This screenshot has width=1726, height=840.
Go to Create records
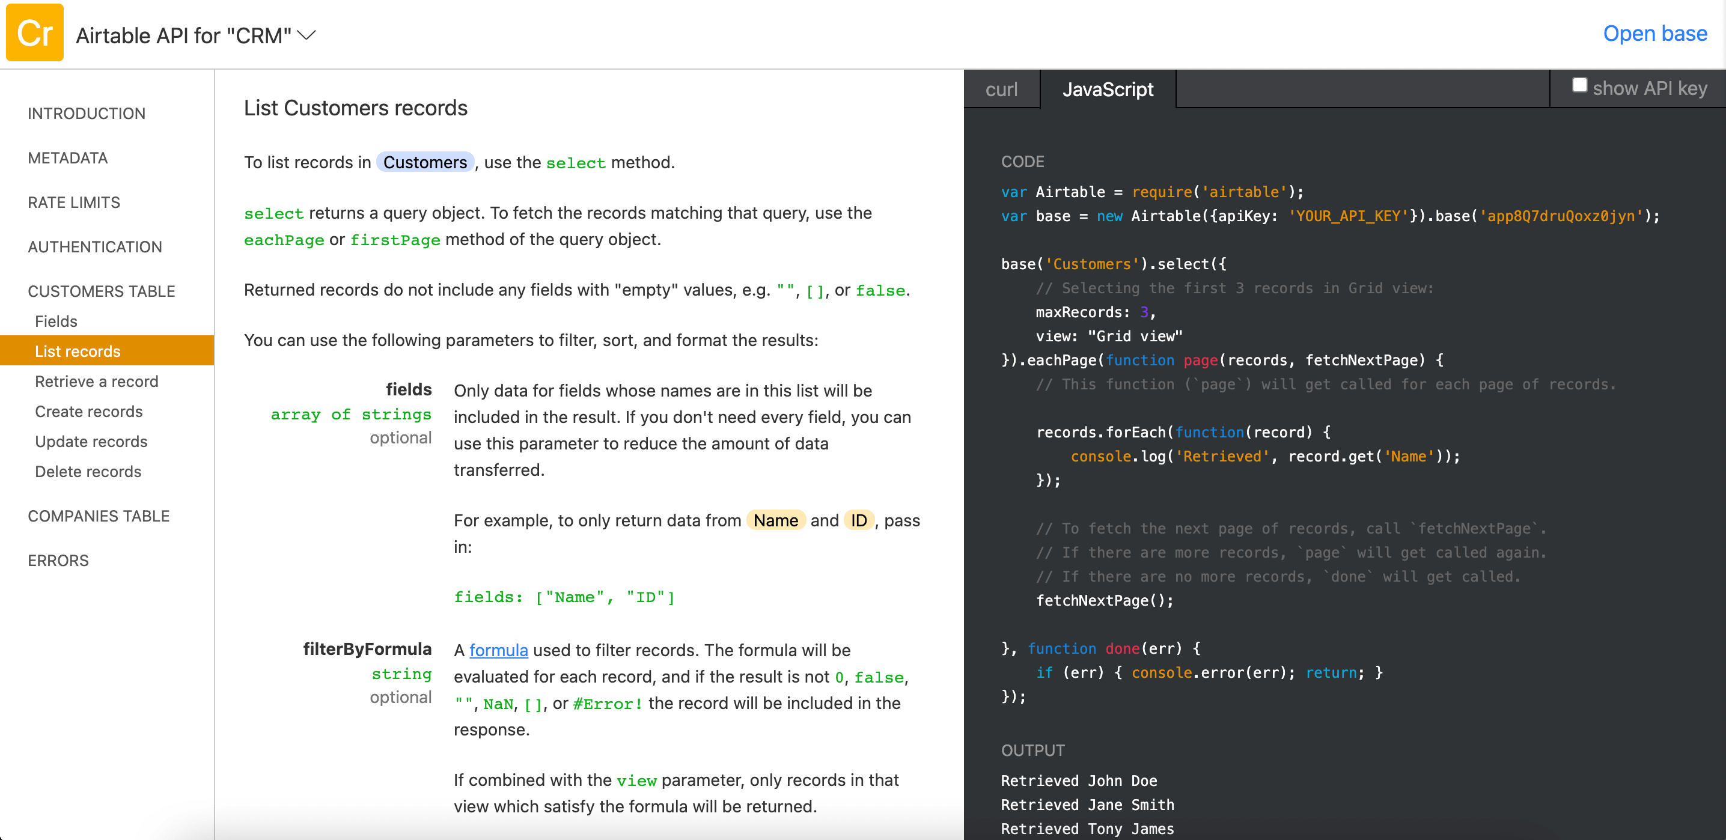[x=88, y=412]
